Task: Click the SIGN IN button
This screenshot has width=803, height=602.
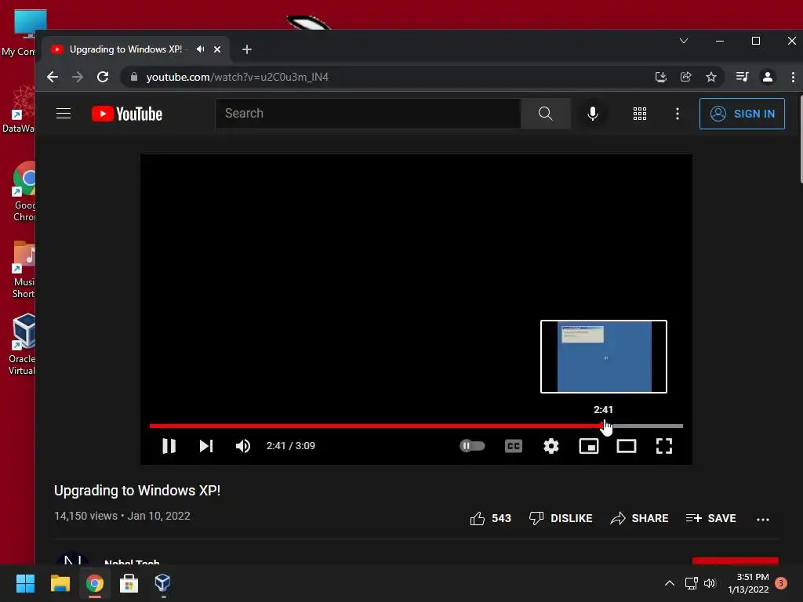Action: 742,114
